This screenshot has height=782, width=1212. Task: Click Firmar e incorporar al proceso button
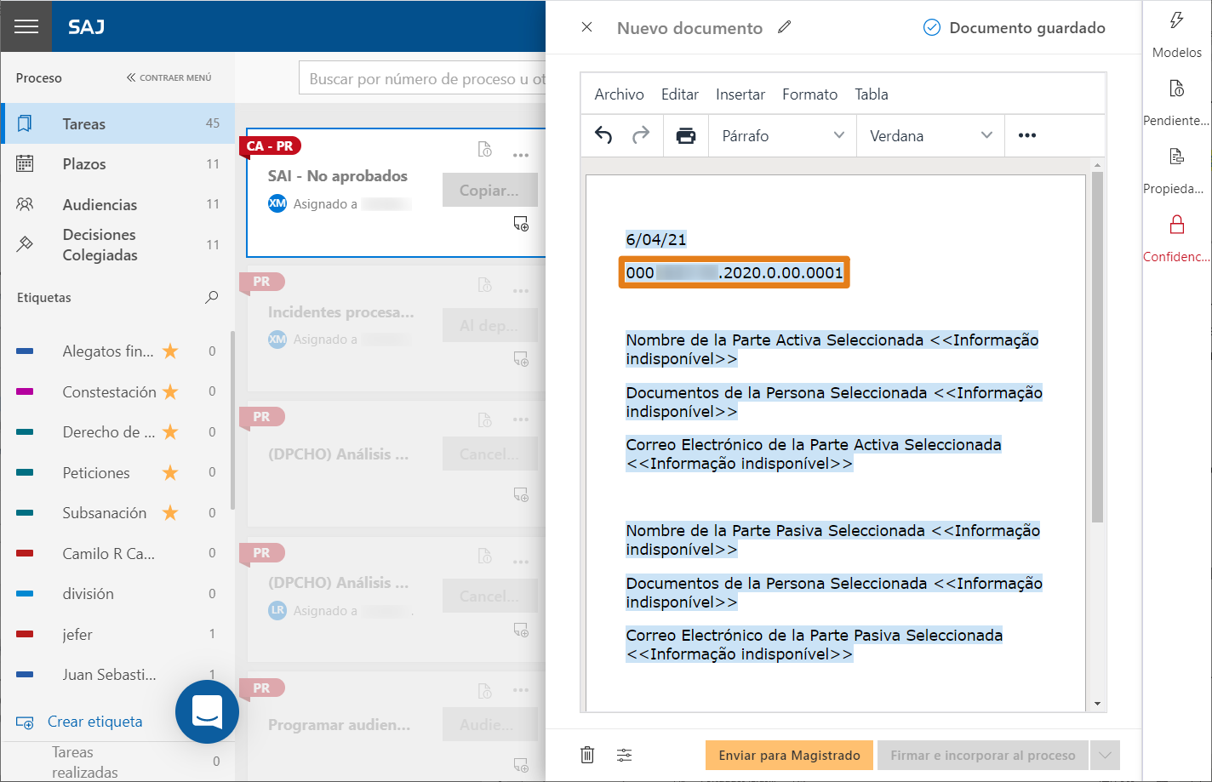(983, 755)
